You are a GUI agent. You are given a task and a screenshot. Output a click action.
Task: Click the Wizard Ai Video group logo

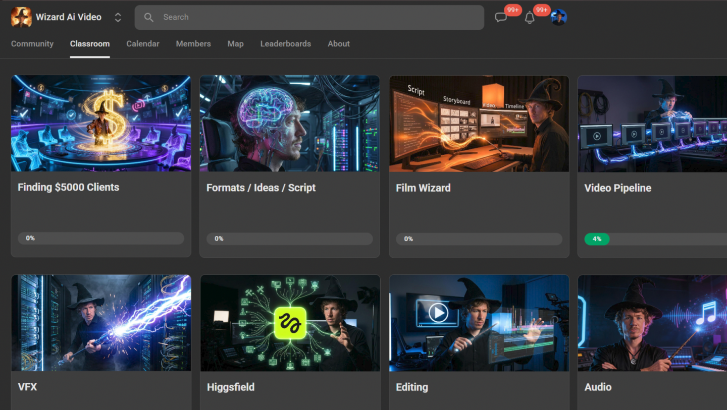pyautogui.click(x=21, y=17)
